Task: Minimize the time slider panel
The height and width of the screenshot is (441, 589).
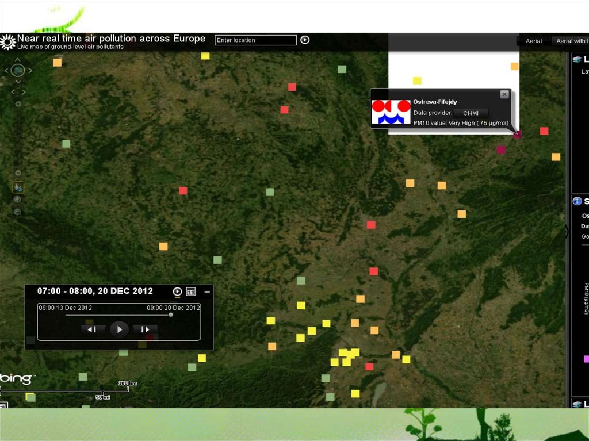Action: tap(207, 292)
